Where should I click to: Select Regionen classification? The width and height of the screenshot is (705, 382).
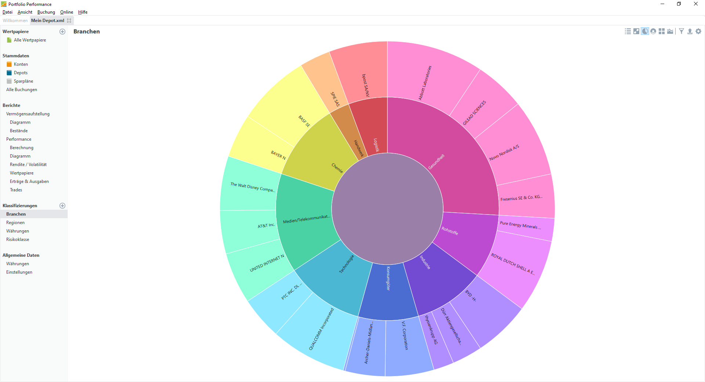15,223
